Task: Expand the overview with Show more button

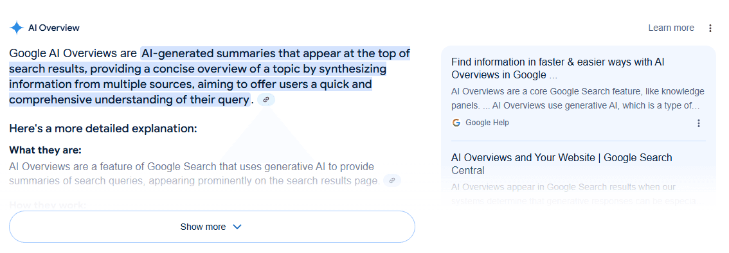Action: pyautogui.click(x=212, y=227)
